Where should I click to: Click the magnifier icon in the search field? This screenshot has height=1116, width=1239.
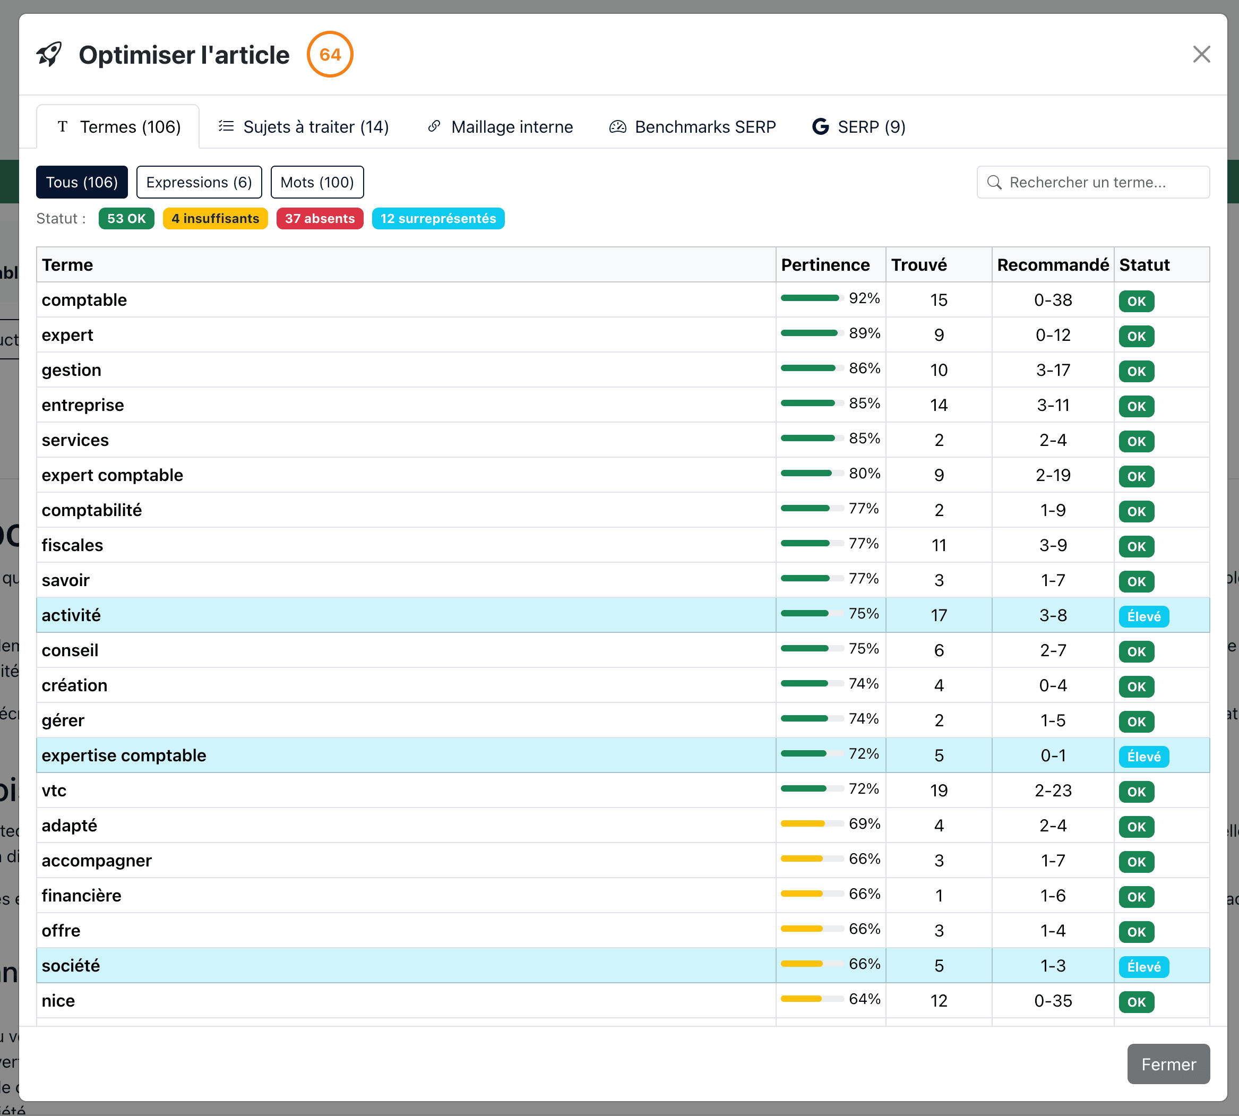(x=994, y=182)
